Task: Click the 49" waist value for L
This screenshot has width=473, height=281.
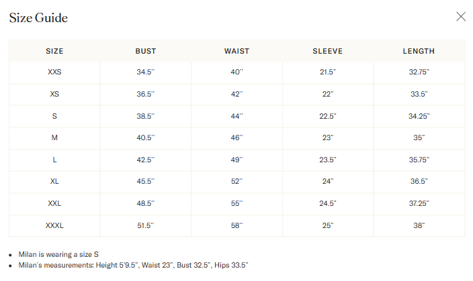Action: (x=236, y=160)
